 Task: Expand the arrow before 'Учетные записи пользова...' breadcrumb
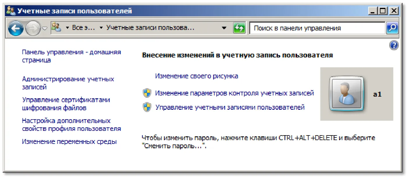point(101,28)
